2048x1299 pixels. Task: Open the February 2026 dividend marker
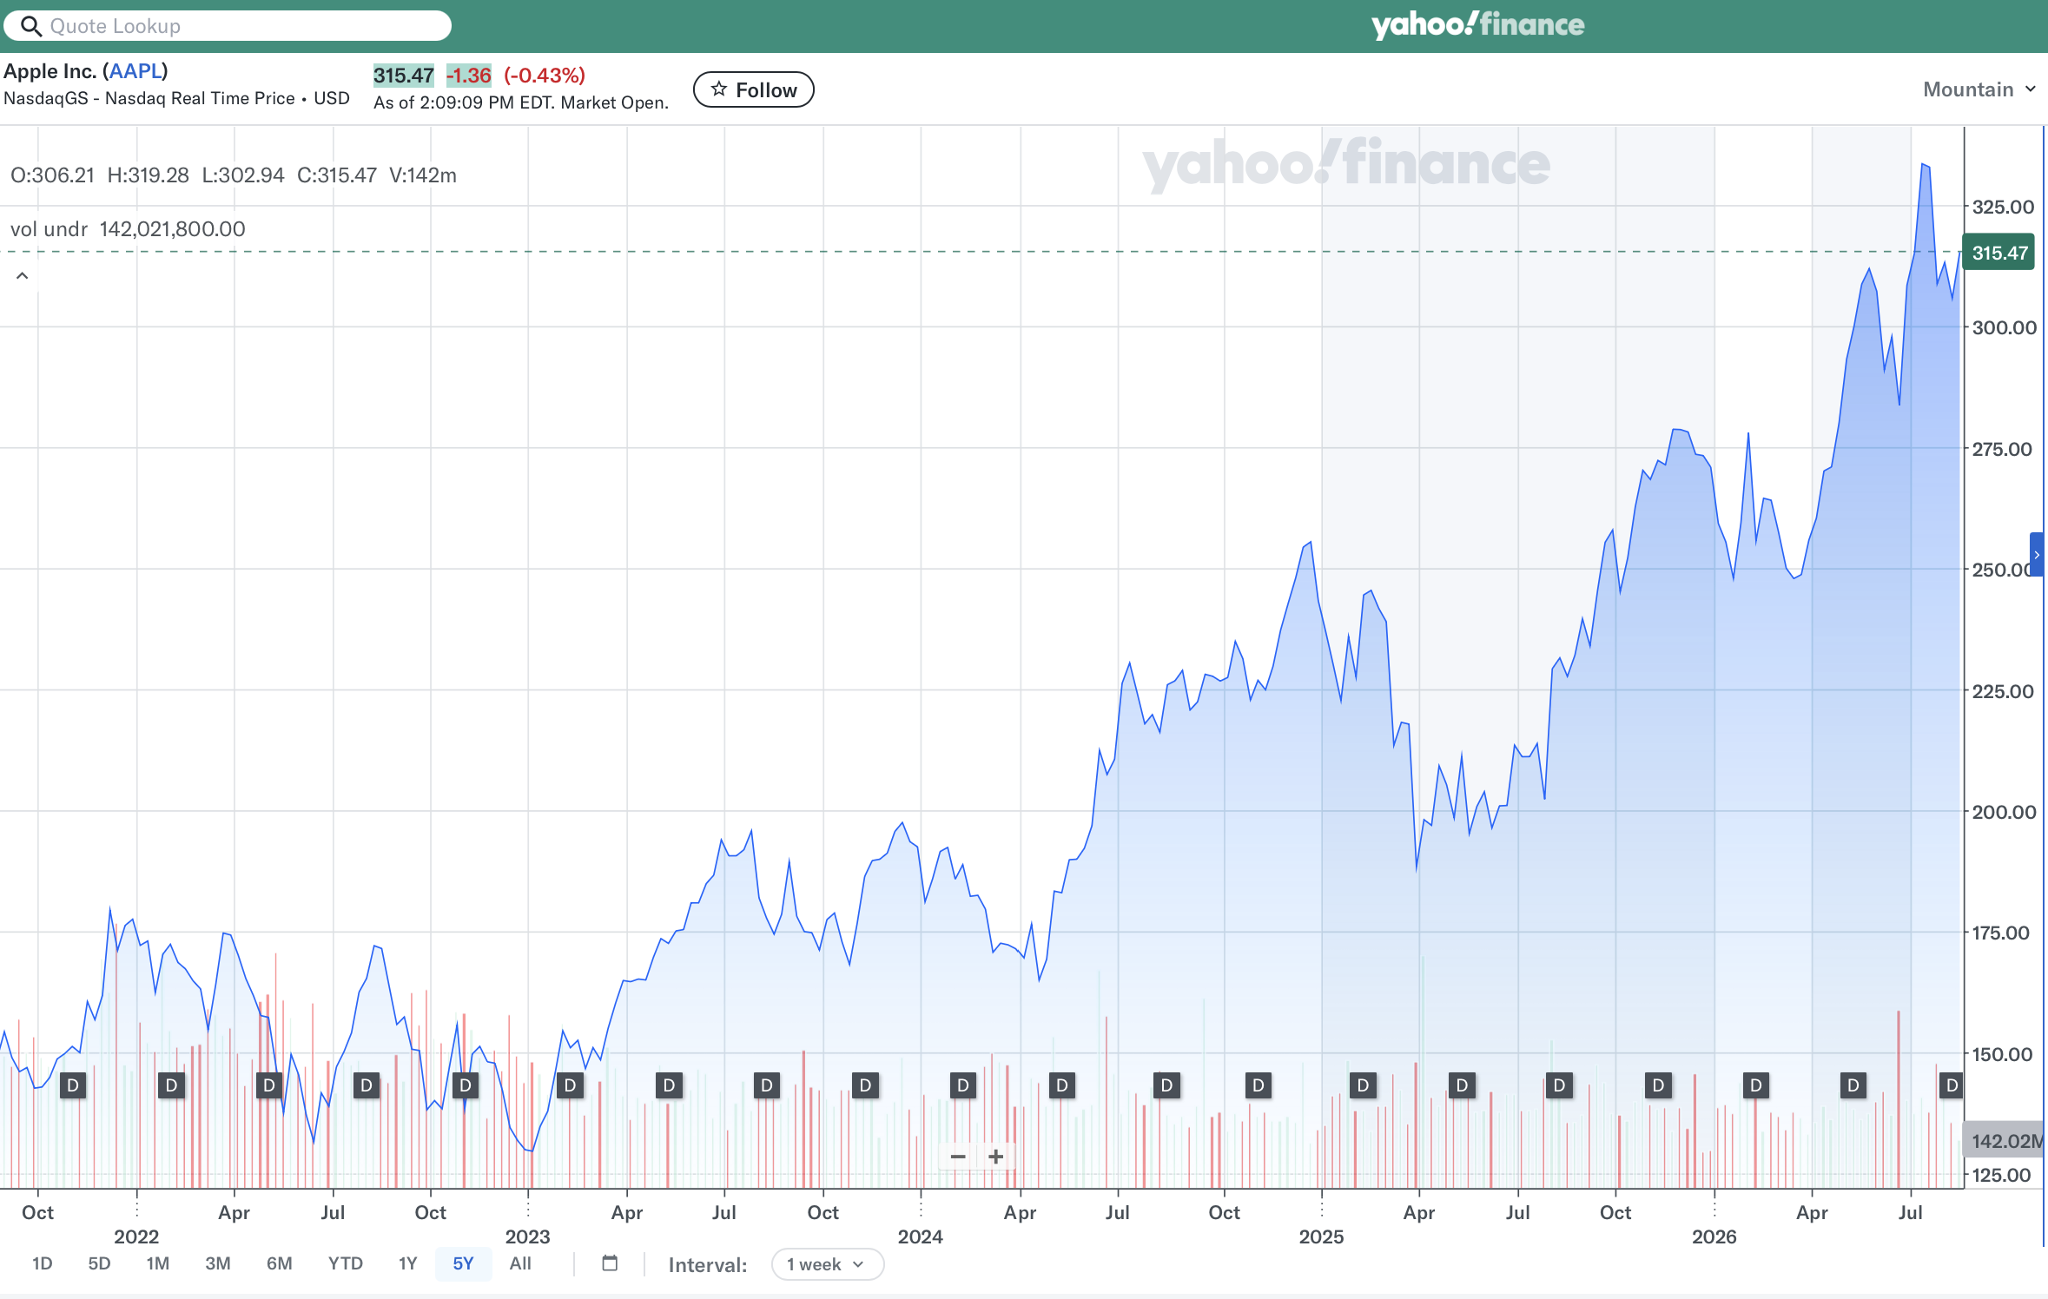point(1756,1085)
